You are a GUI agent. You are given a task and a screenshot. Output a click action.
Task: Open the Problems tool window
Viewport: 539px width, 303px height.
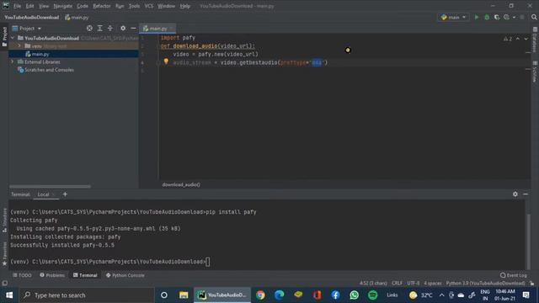[52, 275]
